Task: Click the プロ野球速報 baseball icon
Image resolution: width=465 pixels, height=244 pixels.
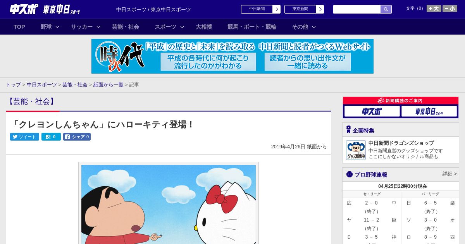Action: pyautogui.click(x=350, y=174)
